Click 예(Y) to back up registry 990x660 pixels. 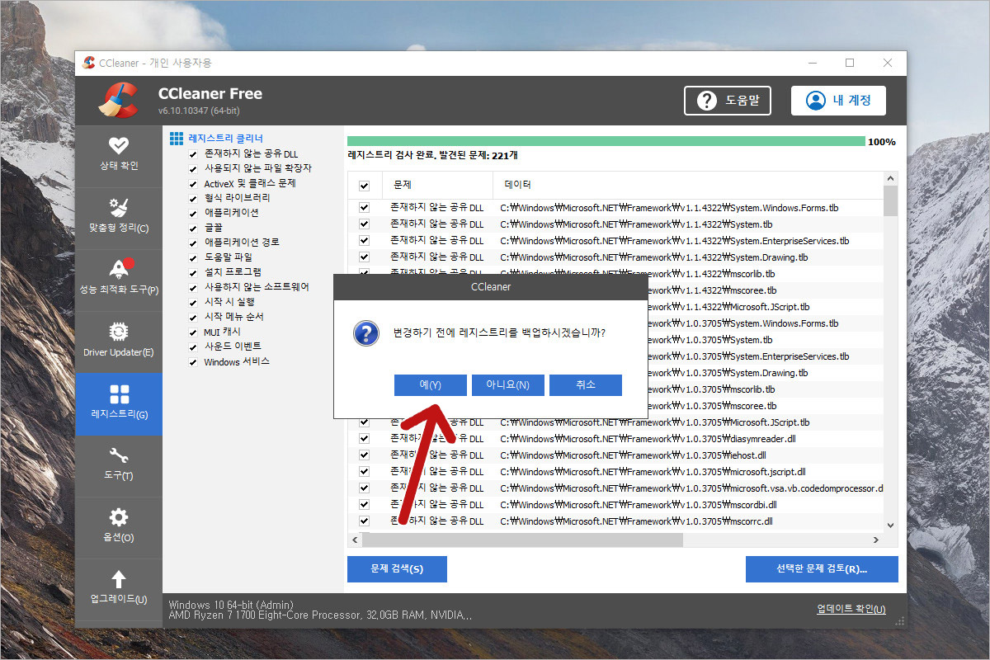(431, 385)
